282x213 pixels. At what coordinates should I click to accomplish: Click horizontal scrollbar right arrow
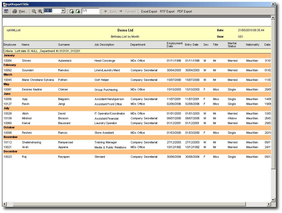(269, 204)
